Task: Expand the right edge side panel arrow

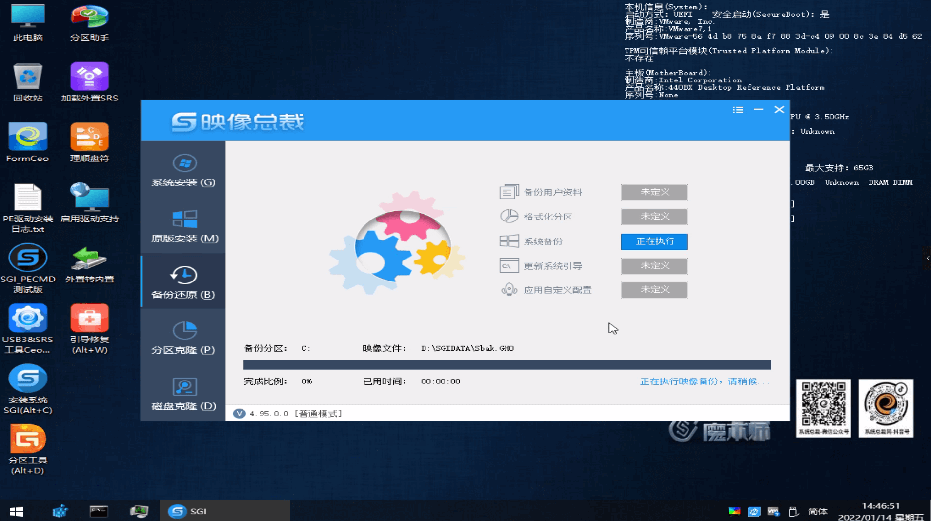Action: coord(928,258)
